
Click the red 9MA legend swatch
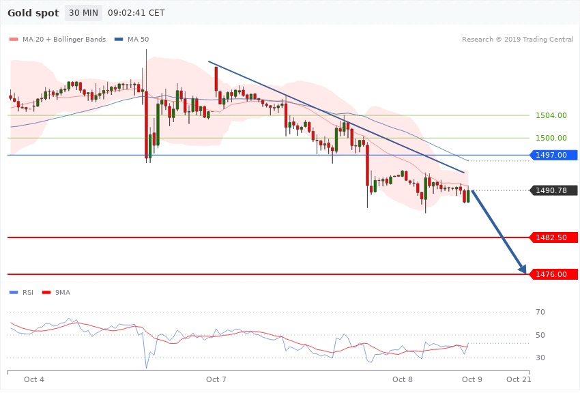[x=47, y=293]
